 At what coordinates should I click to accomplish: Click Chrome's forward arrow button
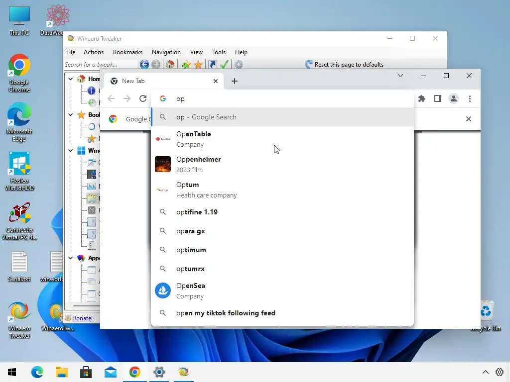click(x=127, y=99)
